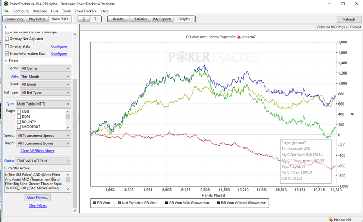Open the Buyin dropdown
This screenshot has height=222, width=363.
(x=43, y=143)
